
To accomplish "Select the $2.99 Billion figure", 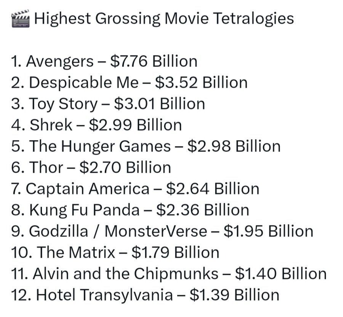I will click(x=135, y=126).
